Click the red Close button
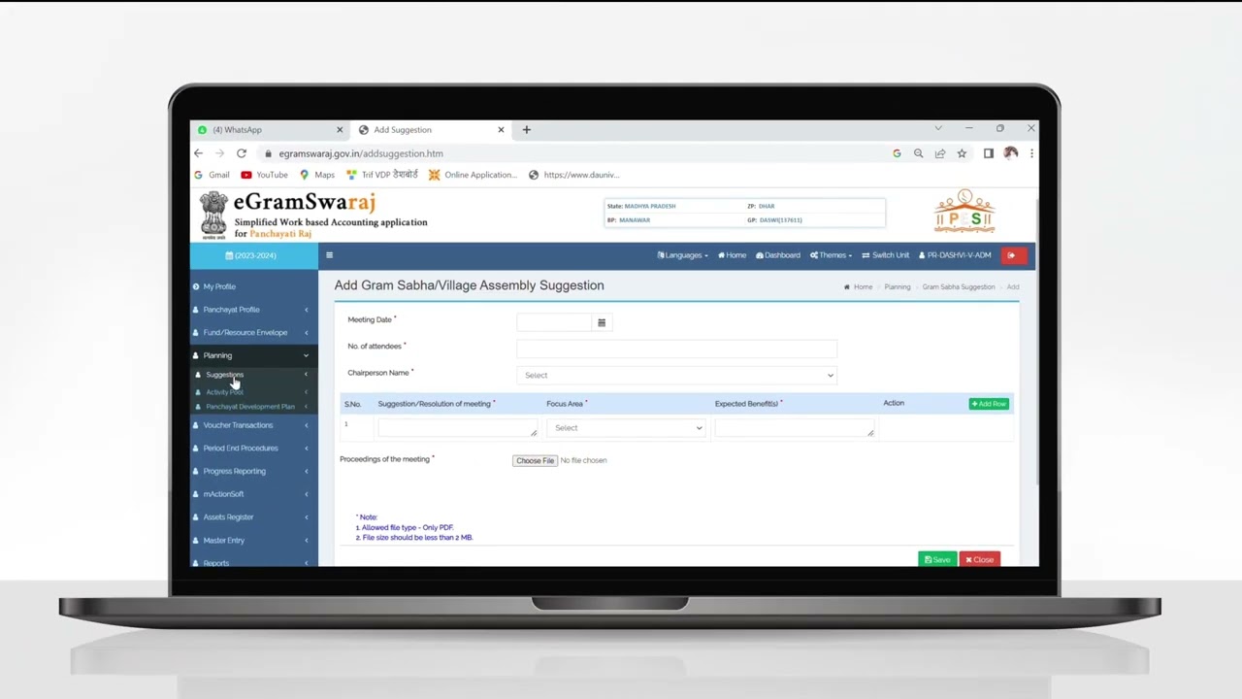This screenshot has width=1242, height=699. [980, 559]
